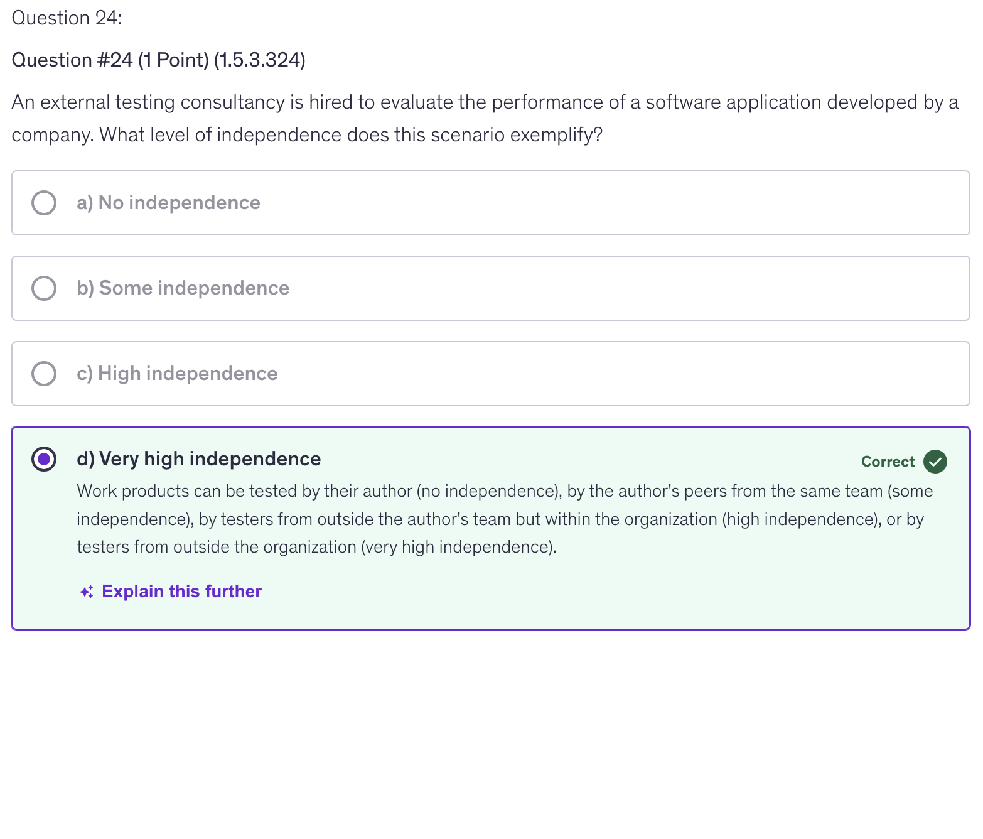Click the Question 24 heading
The image size is (983, 839).
click(x=67, y=18)
